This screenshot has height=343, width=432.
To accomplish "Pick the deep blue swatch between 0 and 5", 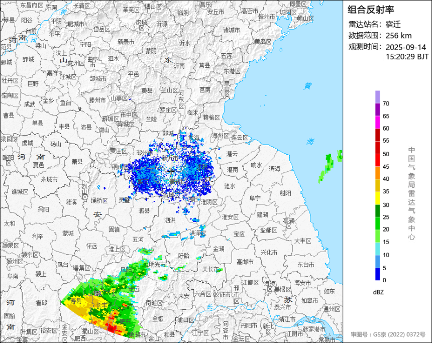I will (377, 274).
